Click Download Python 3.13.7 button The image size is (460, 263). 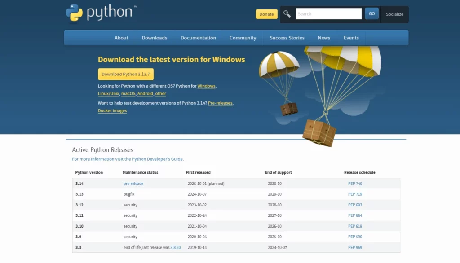point(126,74)
